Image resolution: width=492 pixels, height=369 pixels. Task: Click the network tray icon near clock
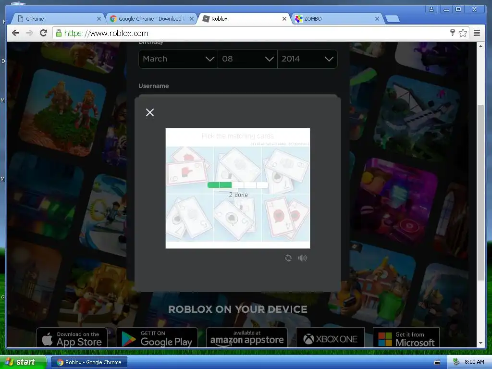pos(456,362)
